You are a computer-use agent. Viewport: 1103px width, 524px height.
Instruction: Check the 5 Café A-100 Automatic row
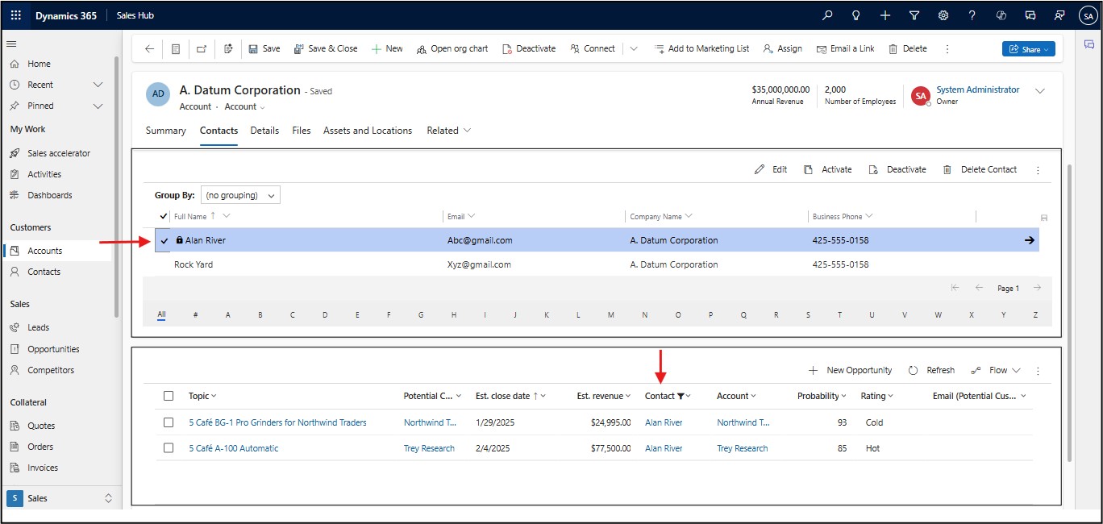(x=169, y=448)
